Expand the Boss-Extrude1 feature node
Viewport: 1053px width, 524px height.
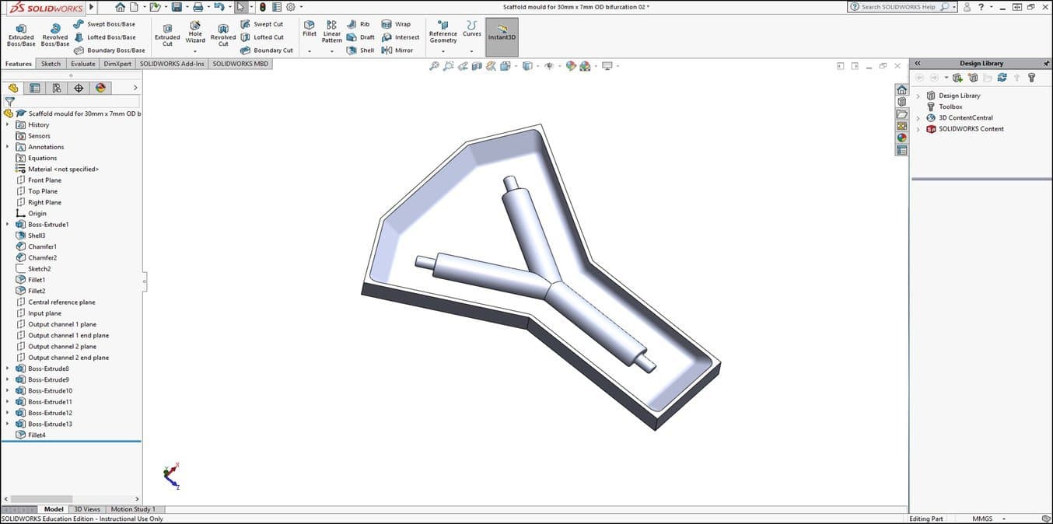pos(8,225)
